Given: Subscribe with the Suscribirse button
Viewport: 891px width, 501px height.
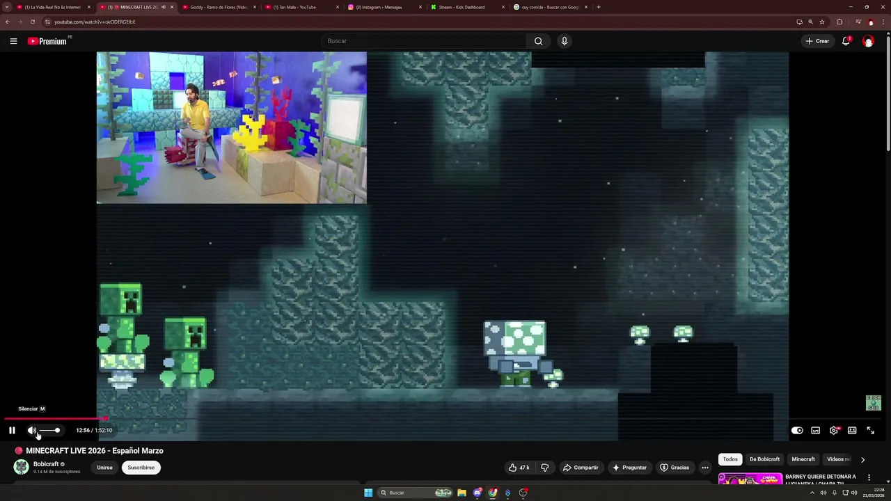Looking at the screenshot, I should (141, 468).
